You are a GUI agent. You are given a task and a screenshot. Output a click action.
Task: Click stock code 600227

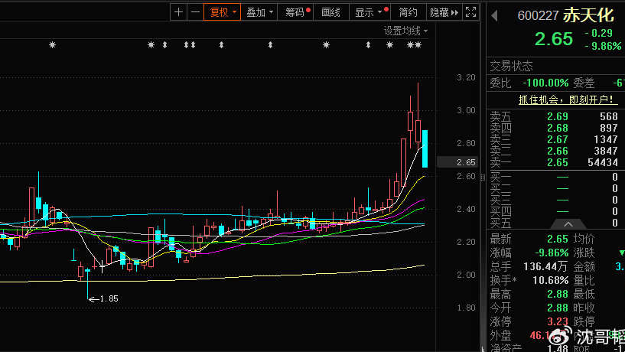(538, 15)
